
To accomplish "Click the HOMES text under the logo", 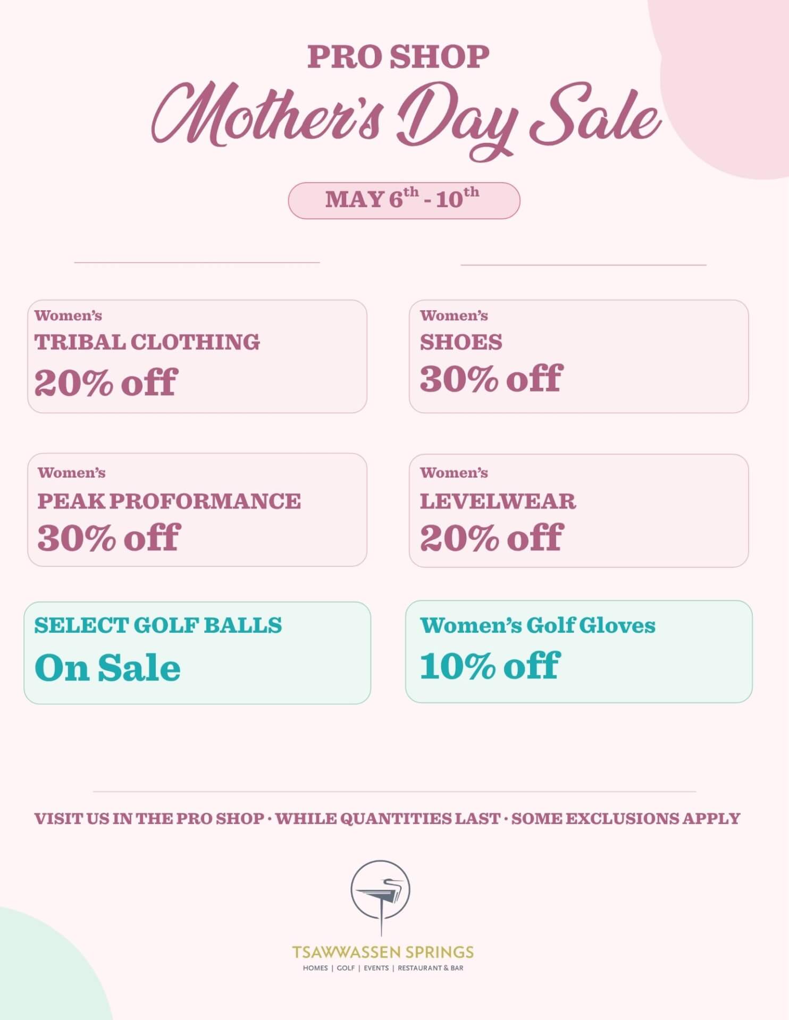I will coord(315,968).
